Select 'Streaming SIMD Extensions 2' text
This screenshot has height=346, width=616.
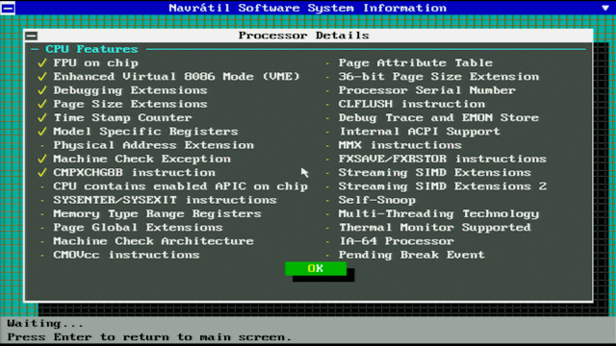443,186
